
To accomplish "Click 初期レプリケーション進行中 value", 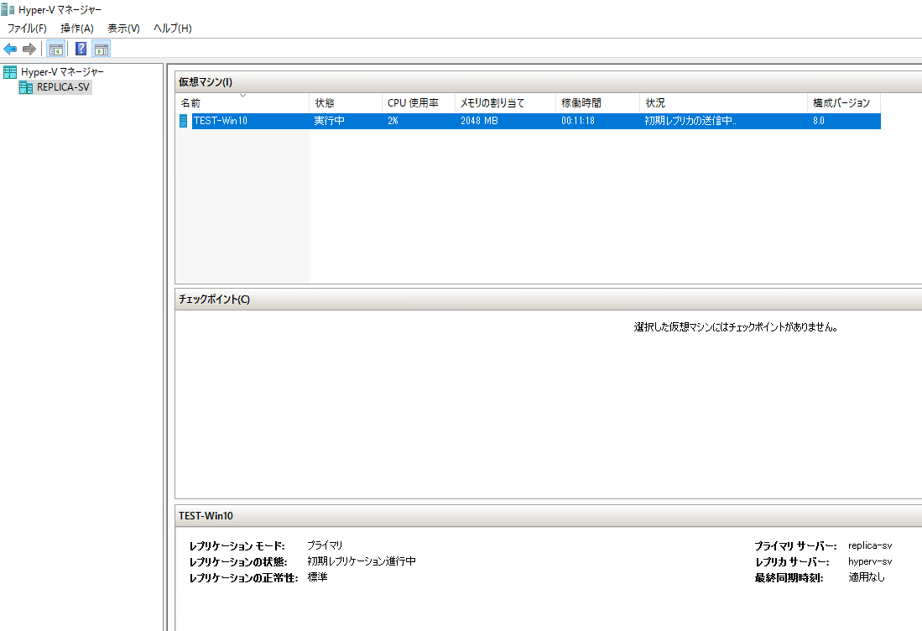I will [362, 561].
